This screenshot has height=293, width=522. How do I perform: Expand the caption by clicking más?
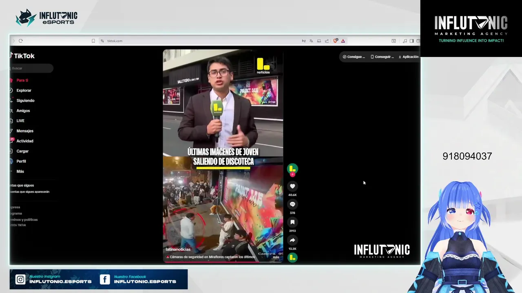click(276, 257)
